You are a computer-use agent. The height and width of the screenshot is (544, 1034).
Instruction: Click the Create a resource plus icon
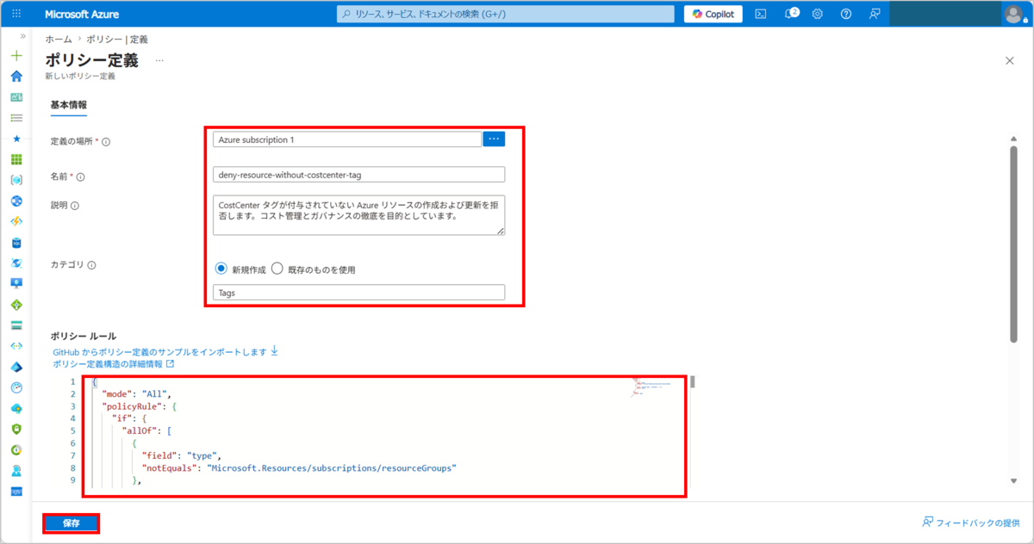click(16, 55)
